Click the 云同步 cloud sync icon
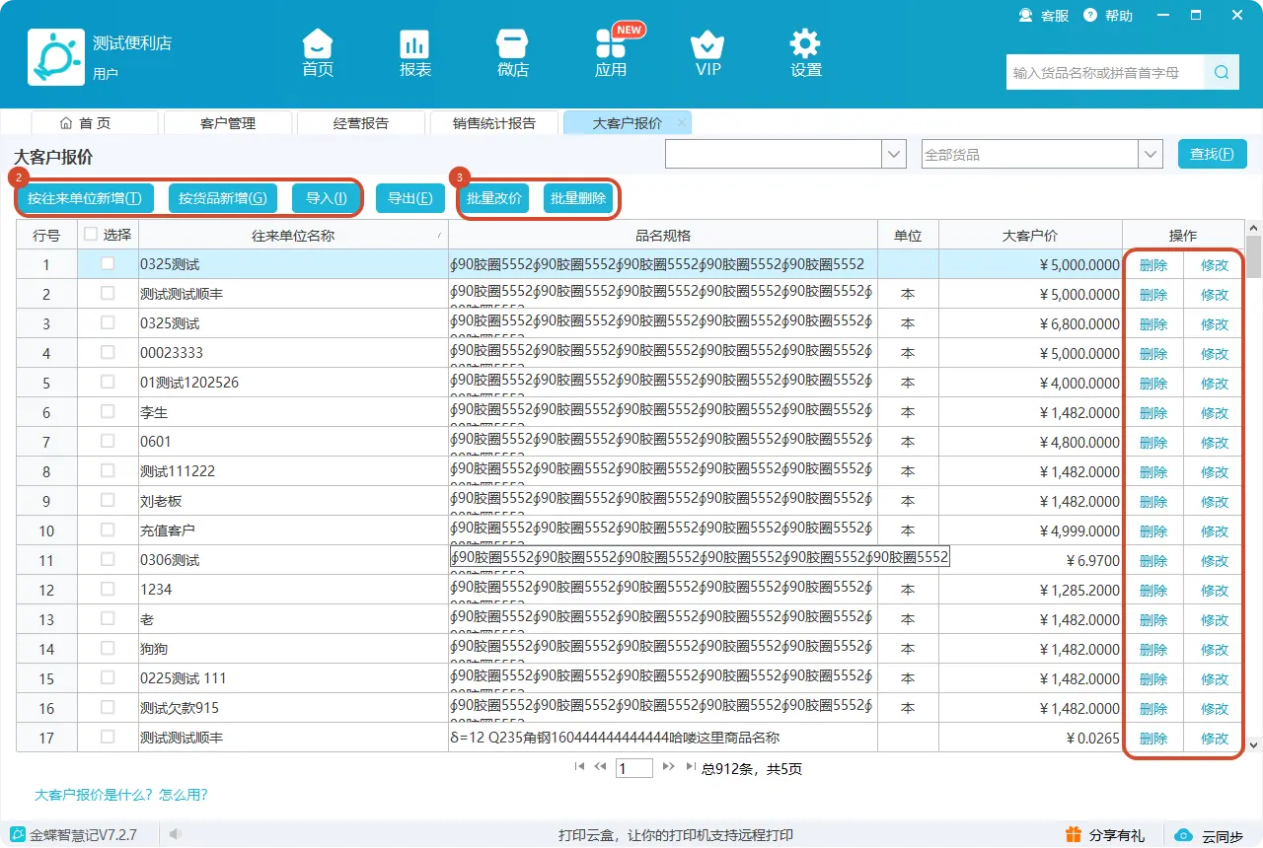The height and width of the screenshot is (848, 1263). 1183,835
